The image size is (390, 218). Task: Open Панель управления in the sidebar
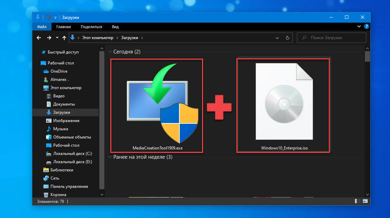[69, 186]
